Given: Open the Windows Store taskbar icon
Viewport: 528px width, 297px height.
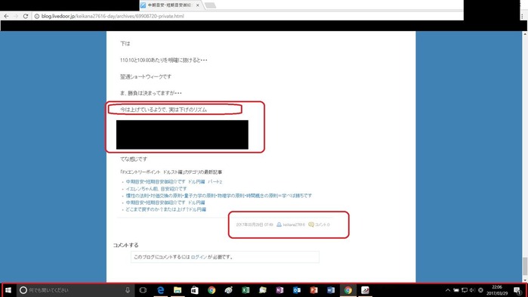Looking at the screenshot, I should click(x=195, y=290).
